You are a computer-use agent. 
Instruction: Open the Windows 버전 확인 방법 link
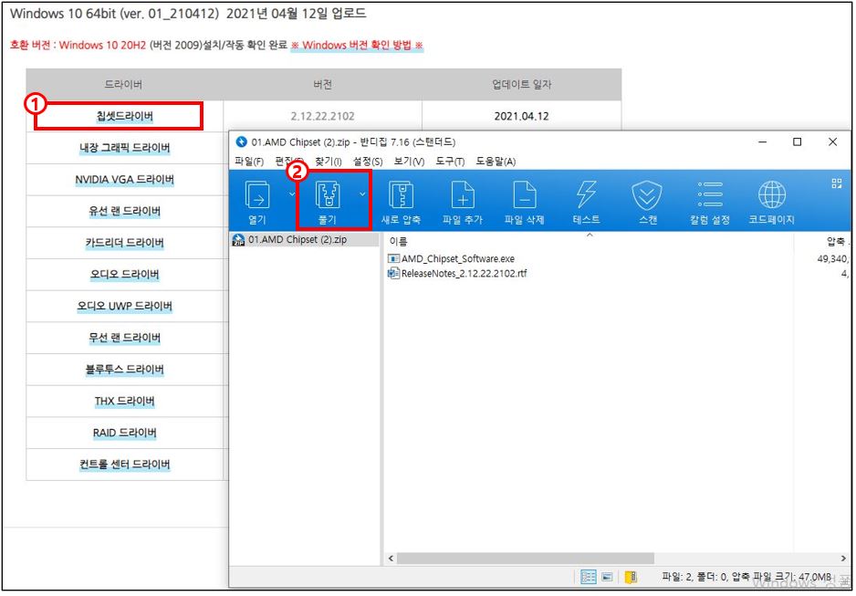[357, 46]
